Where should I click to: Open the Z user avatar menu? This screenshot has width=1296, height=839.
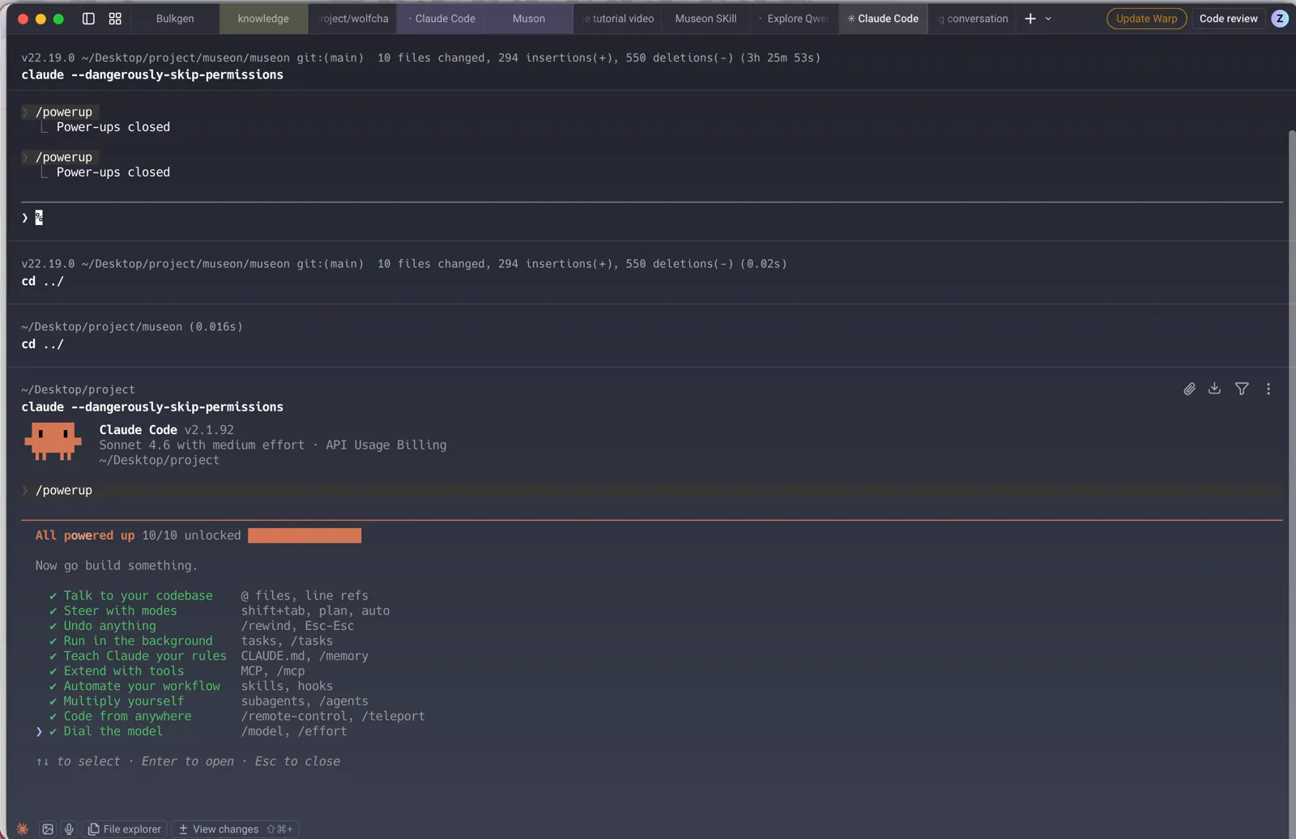pos(1280,19)
